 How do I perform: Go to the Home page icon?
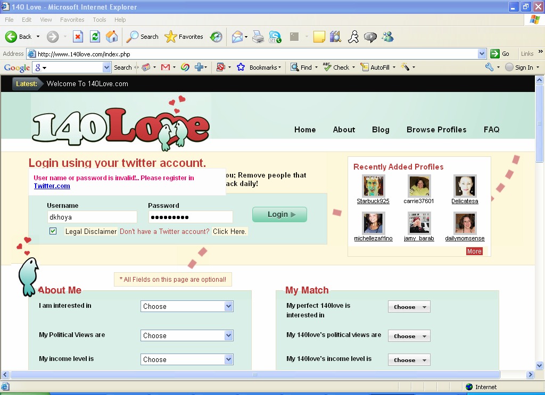[112, 37]
